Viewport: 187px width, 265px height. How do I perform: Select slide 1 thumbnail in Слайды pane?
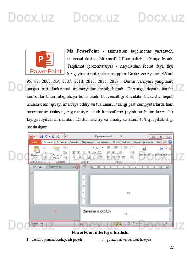pyautogui.click(x=56, y=187)
